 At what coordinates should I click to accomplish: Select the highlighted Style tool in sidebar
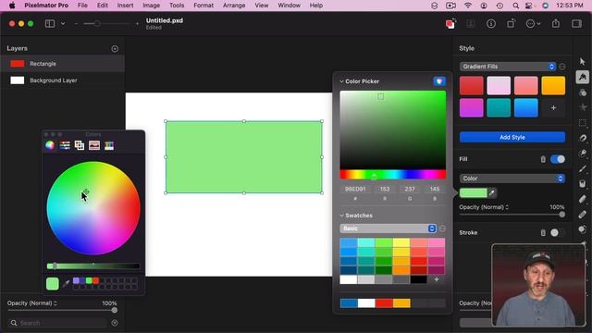(582, 77)
